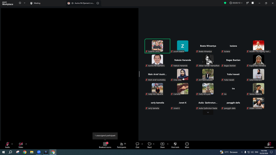Click Aulia Quthrotun Nada participant tile

click(208, 103)
